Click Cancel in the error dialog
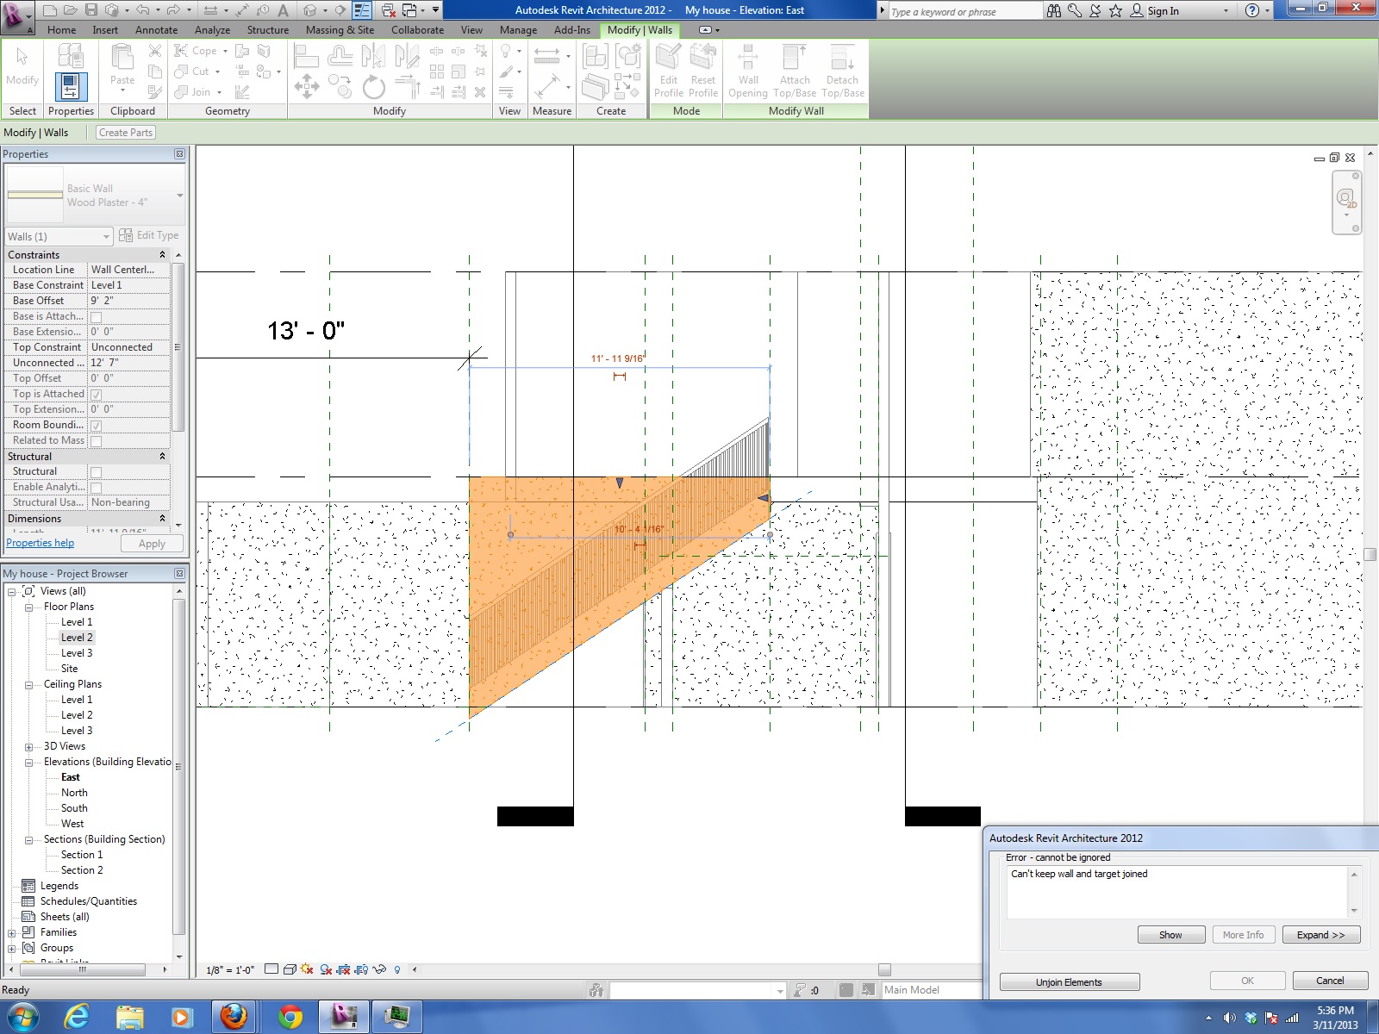Viewport: 1379px width, 1034px height. 1330,981
